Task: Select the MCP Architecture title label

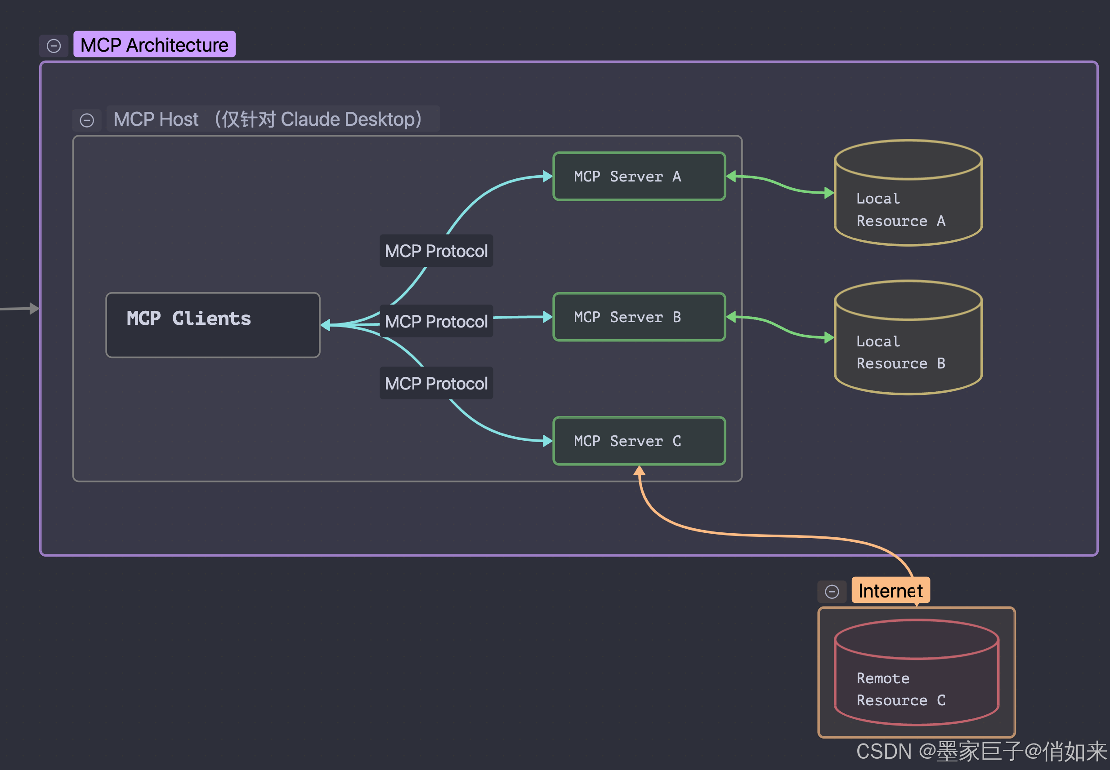Action: (x=154, y=45)
